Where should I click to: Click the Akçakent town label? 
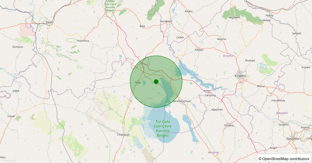coord(234,17)
